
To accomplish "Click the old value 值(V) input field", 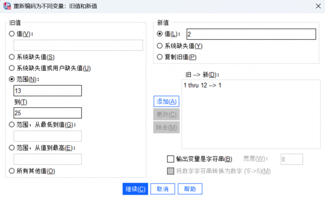I will coord(78,45).
